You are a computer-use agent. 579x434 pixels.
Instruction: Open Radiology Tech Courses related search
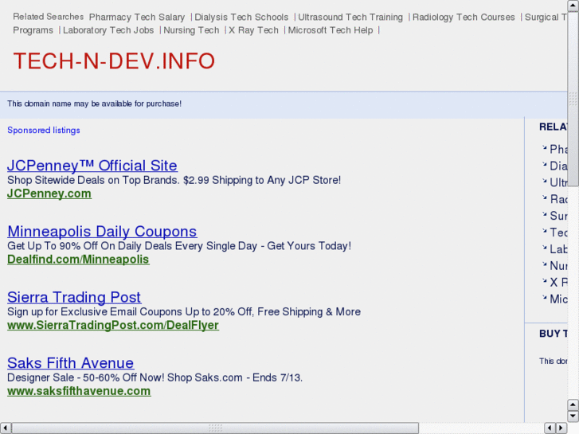tap(464, 18)
